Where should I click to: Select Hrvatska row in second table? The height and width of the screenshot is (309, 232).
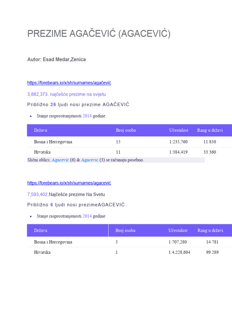(42, 252)
